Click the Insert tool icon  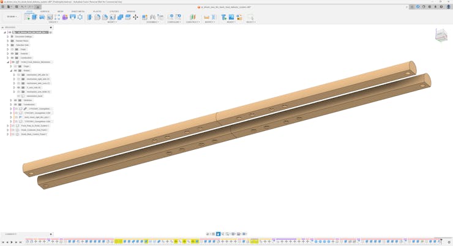coord(224,17)
